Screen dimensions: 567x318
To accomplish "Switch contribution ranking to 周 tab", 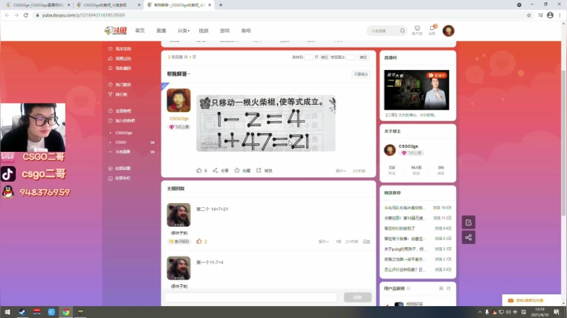I will click(x=441, y=288).
